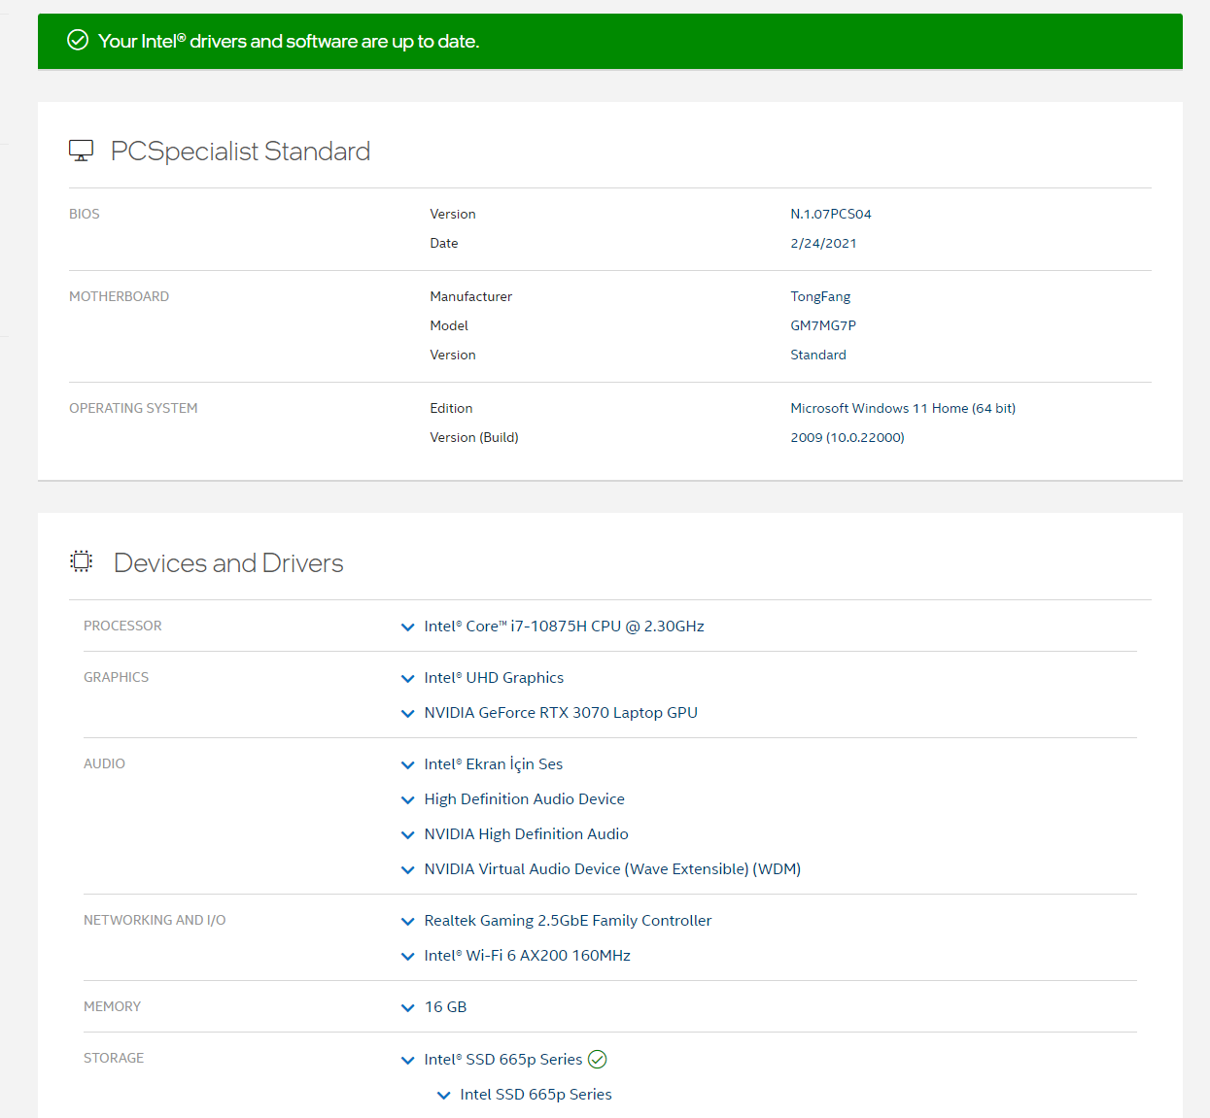Open NVIDIA GeForce RTX 3070 Laptop GPU details

(x=561, y=713)
